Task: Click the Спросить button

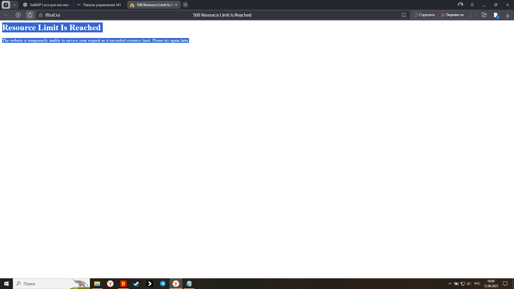Action: (x=424, y=15)
